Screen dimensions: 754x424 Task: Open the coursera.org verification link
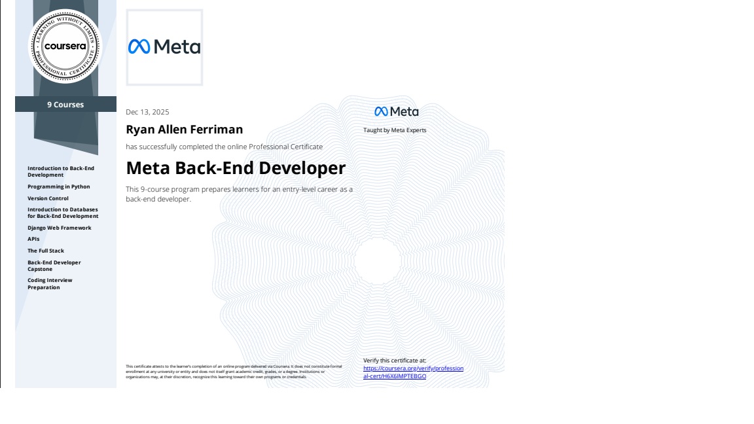coord(413,372)
